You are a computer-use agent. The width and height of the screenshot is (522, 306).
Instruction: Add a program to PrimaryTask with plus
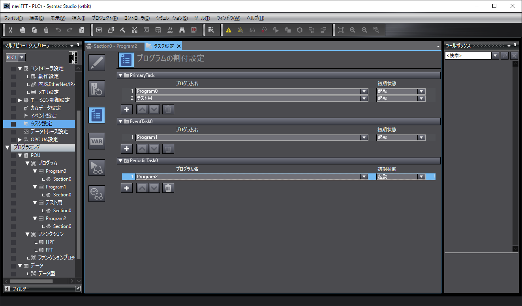[126, 109]
